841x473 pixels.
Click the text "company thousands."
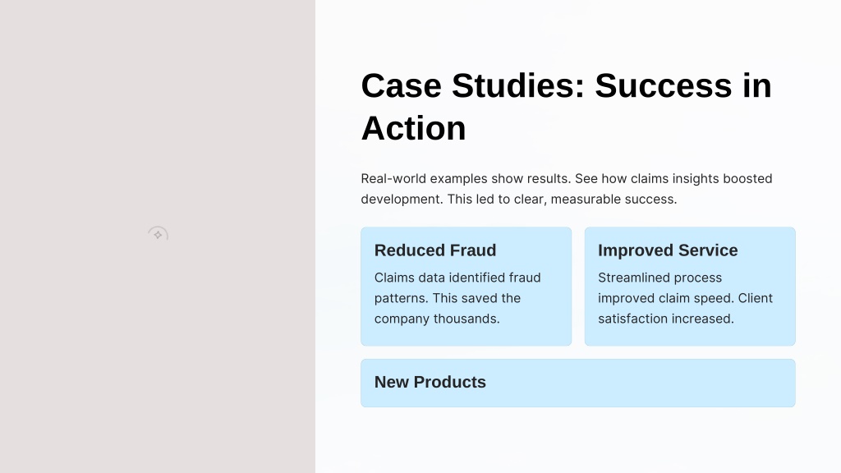(437, 319)
